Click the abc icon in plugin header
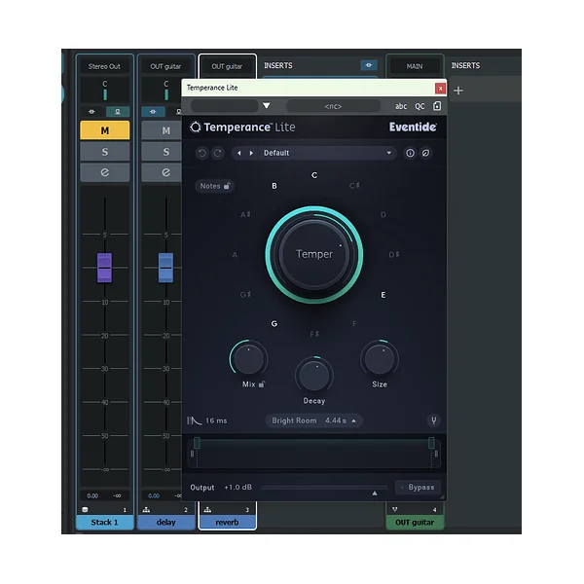This screenshot has height=584, width=584. [x=401, y=106]
